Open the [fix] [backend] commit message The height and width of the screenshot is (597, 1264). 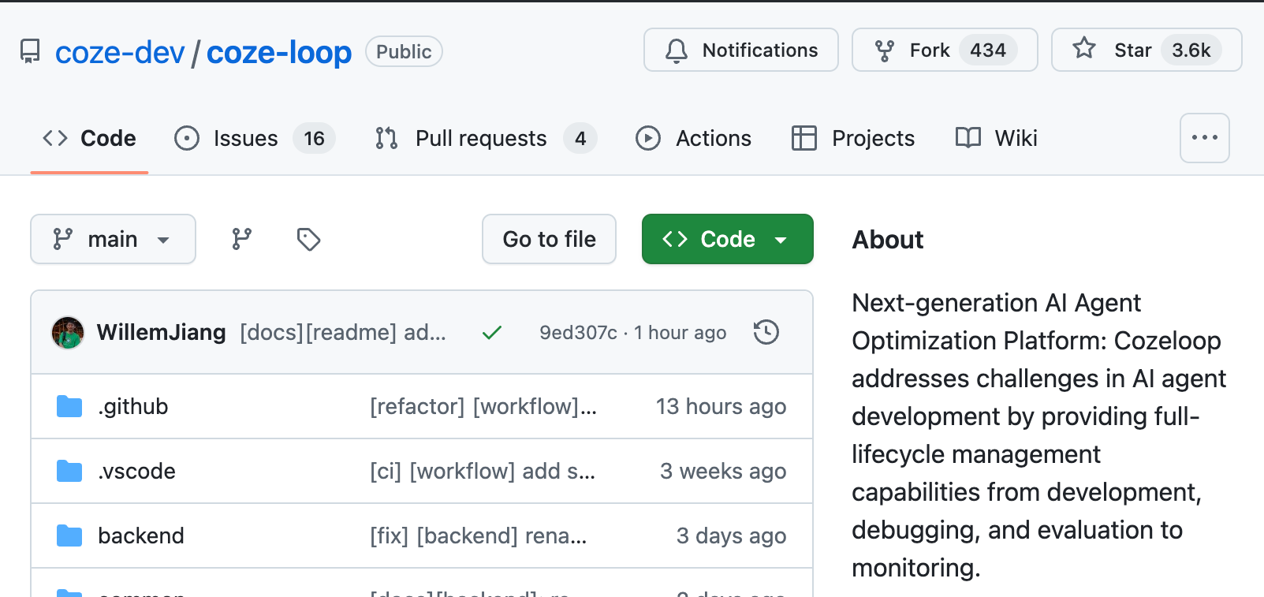[479, 535]
